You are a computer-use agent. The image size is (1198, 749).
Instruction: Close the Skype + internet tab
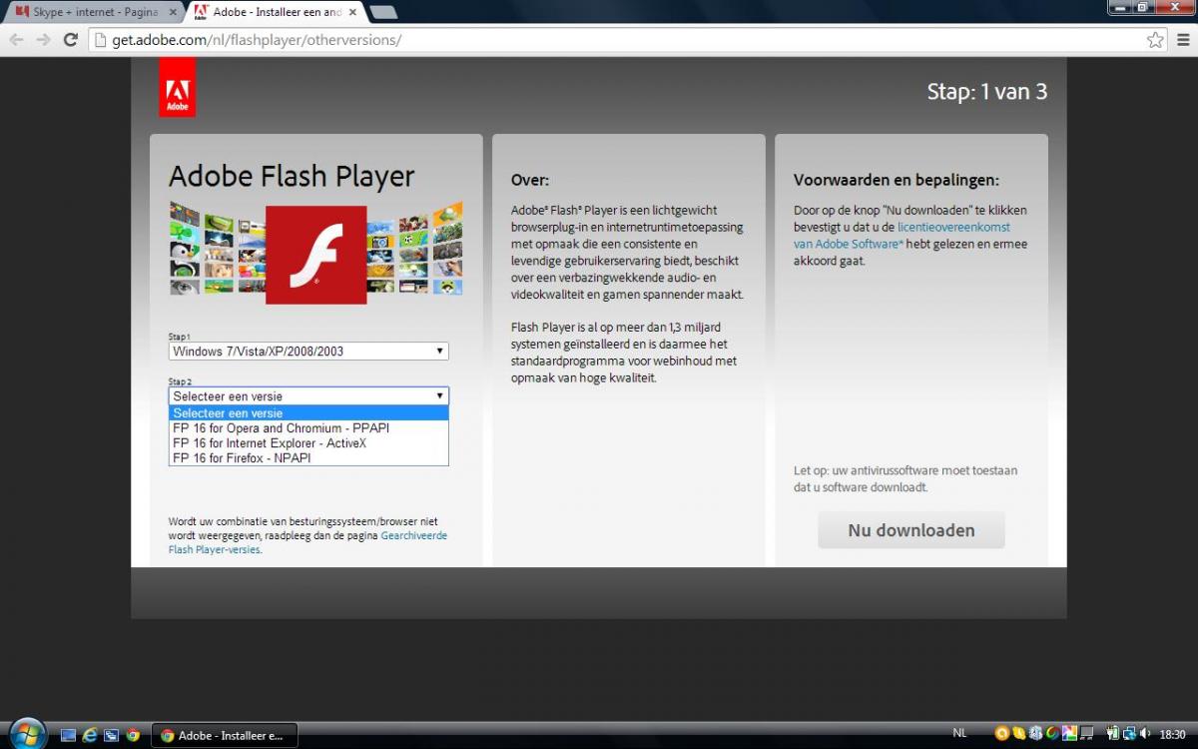click(x=173, y=12)
